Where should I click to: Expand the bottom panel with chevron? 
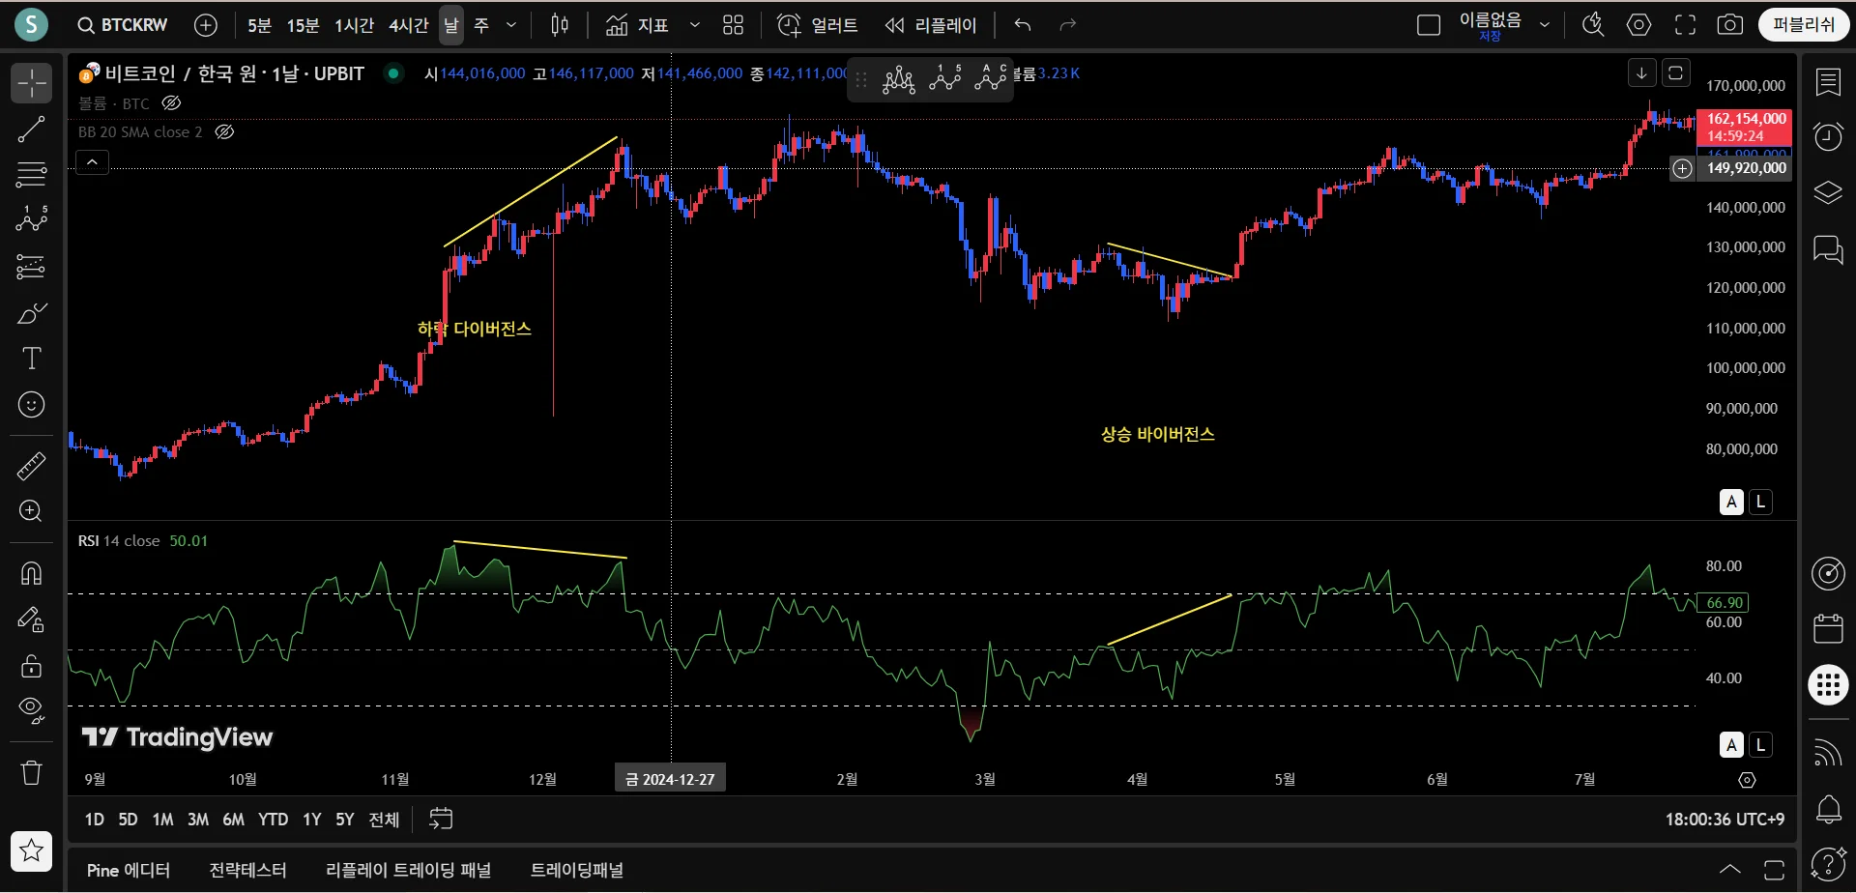1730,870
